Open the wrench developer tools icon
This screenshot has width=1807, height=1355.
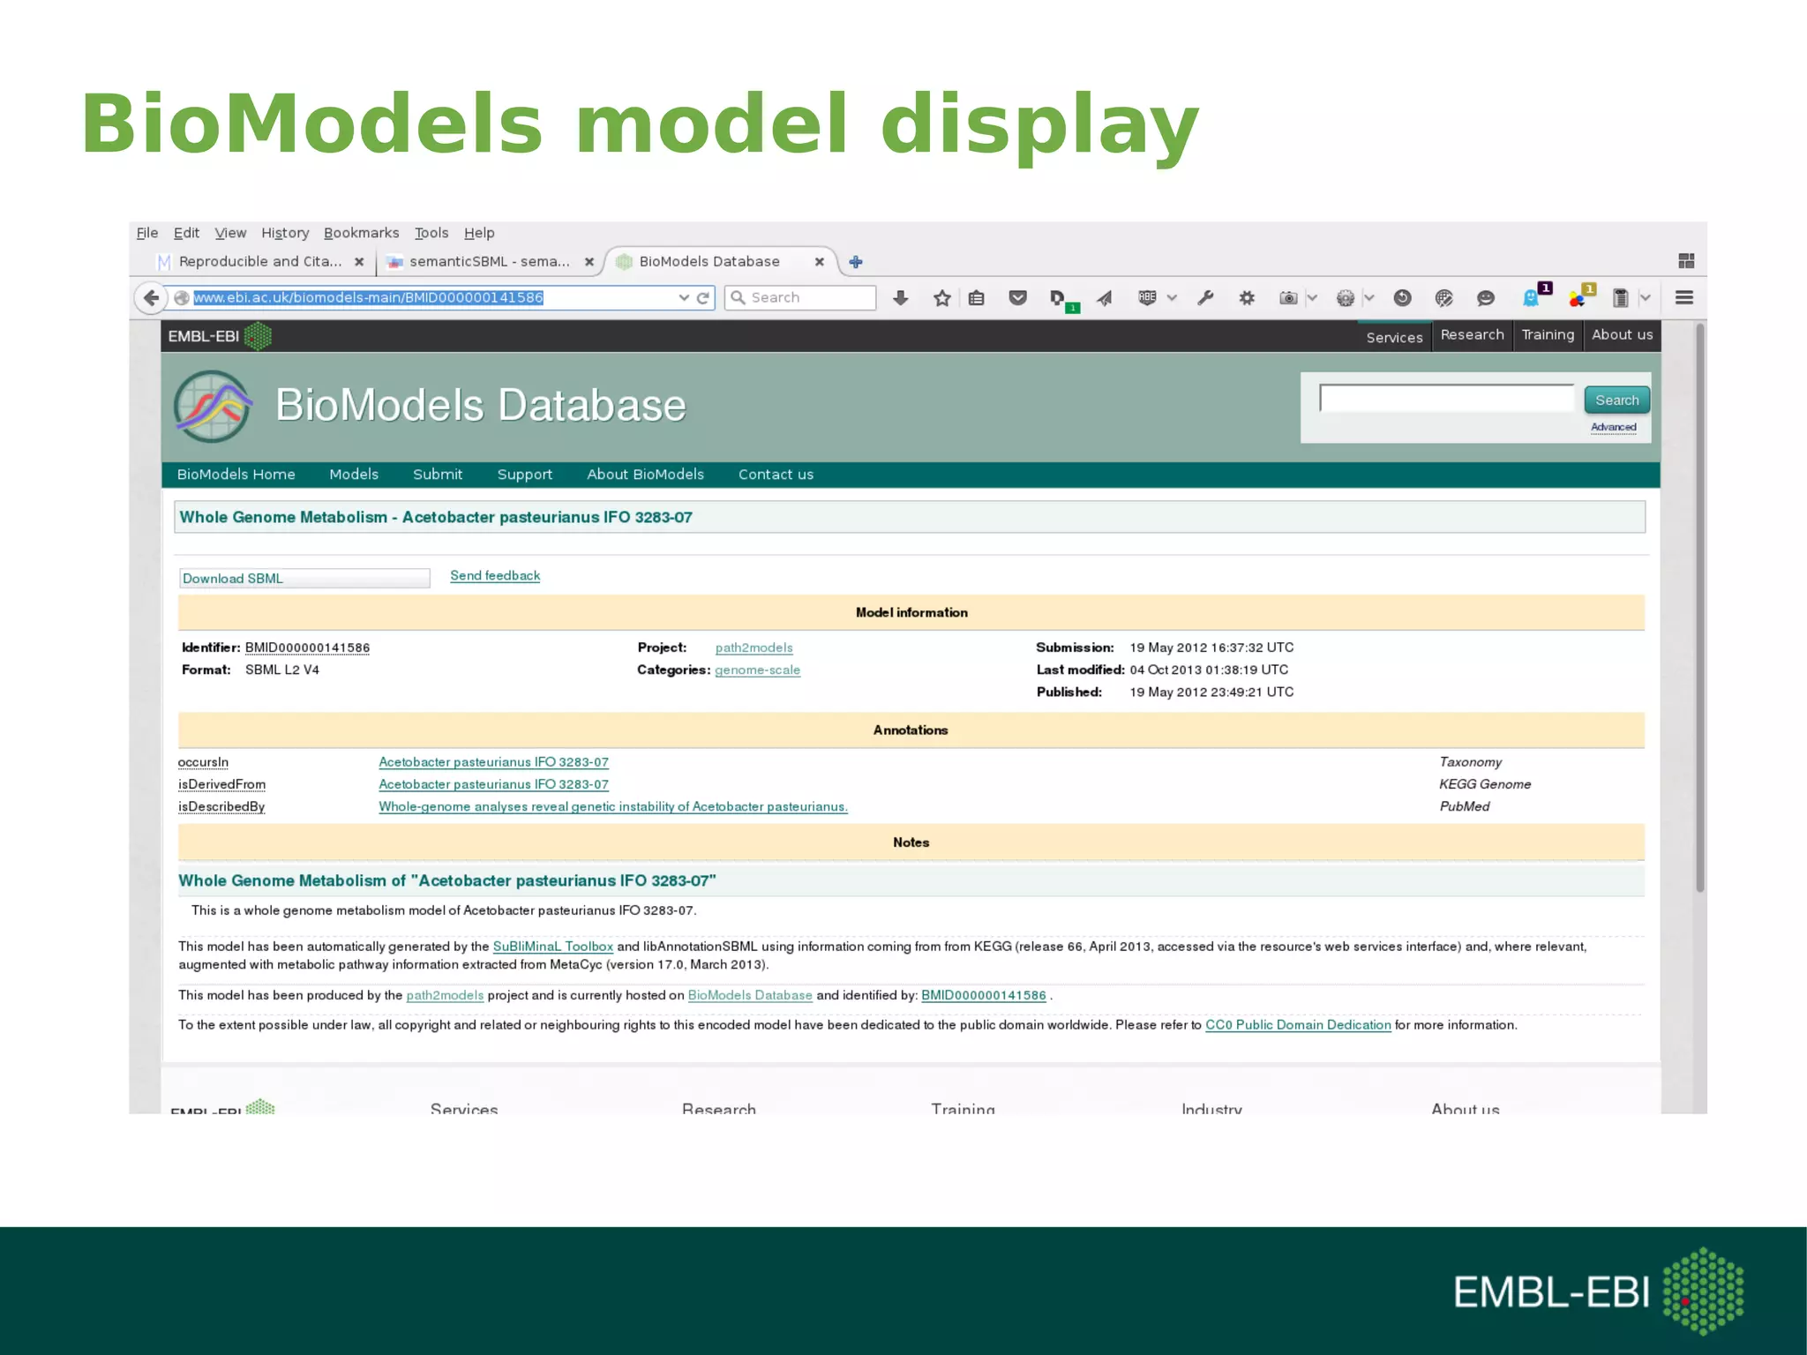[x=1205, y=298]
